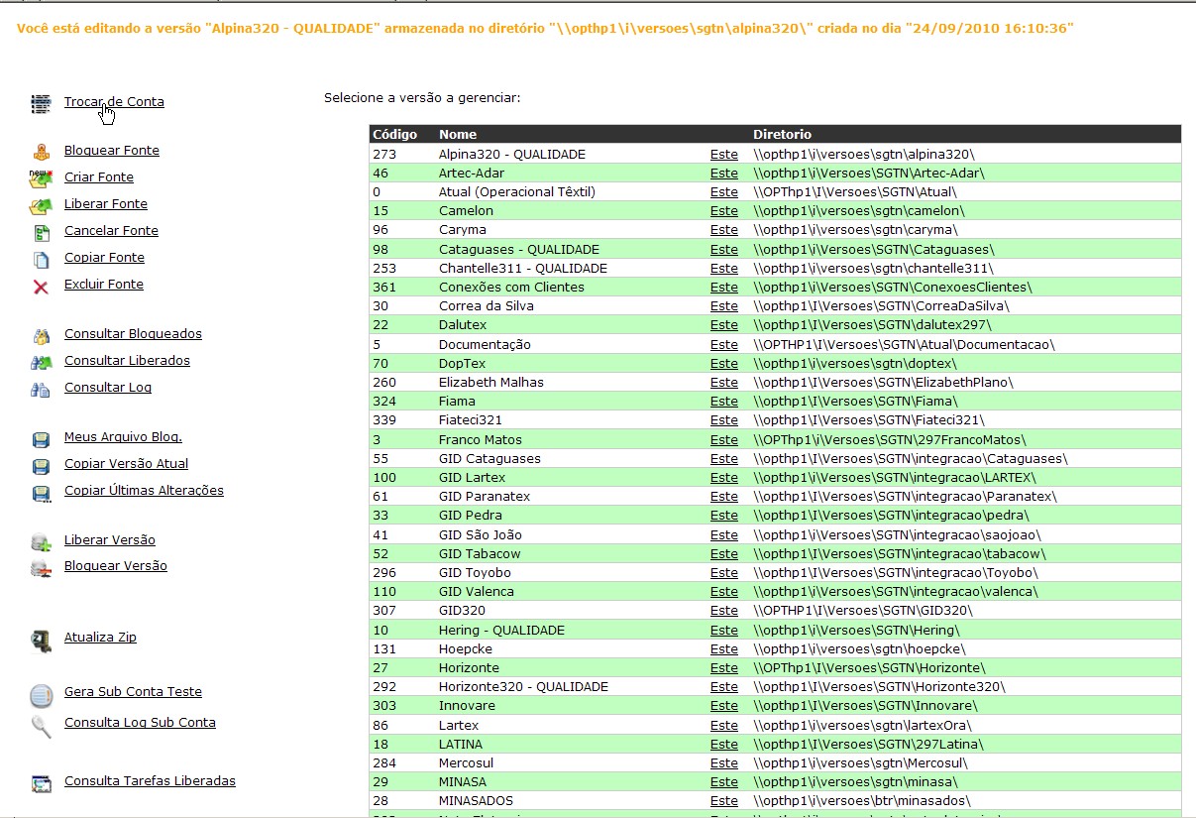
Task: Choose 'Este' link for Hering - QUALIDADE row
Action: (723, 631)
